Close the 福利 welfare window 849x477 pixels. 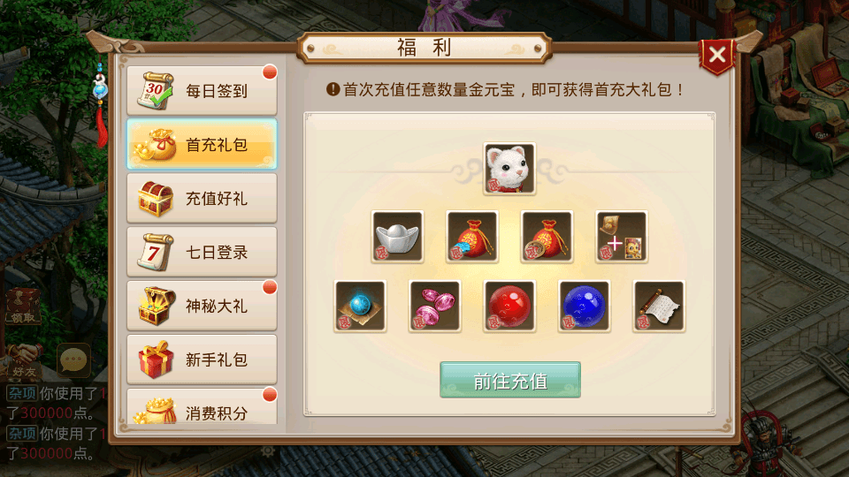717,55
